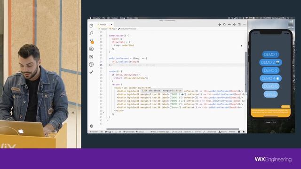The image size is (301, 169).
Task: Click the Prettier status item
Action: tap(232, 132)
